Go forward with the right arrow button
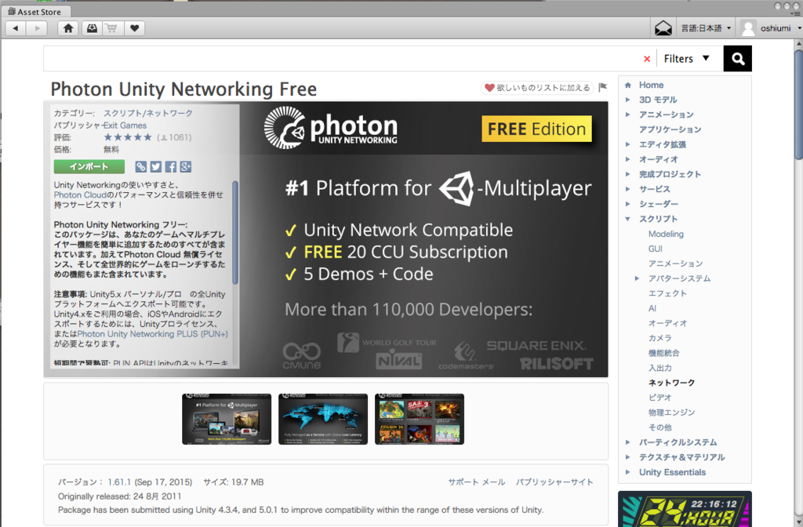 37,28
